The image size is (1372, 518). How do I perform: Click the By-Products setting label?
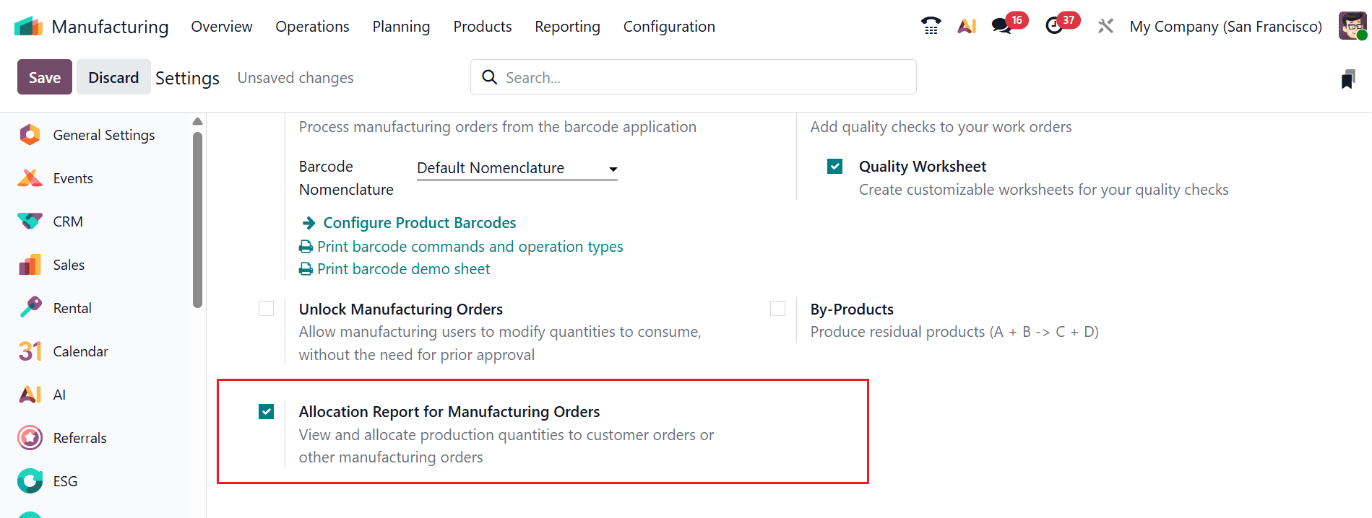tap(852, 309)
